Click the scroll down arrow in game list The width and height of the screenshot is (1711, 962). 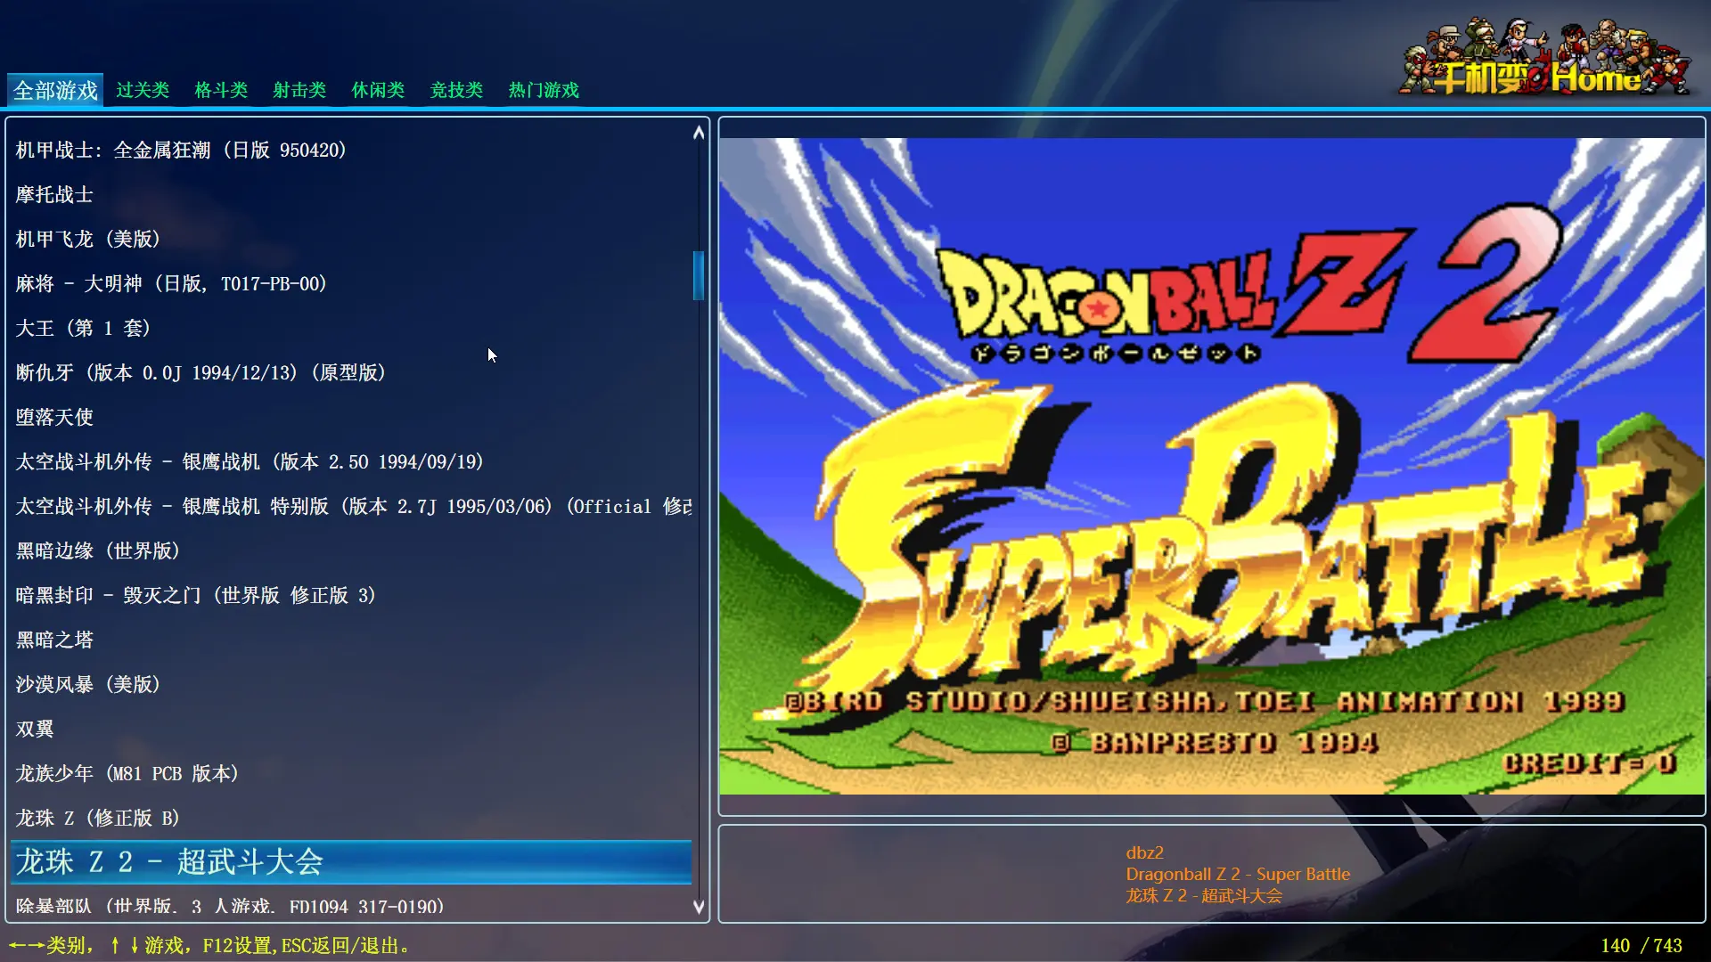click(699, 907)
